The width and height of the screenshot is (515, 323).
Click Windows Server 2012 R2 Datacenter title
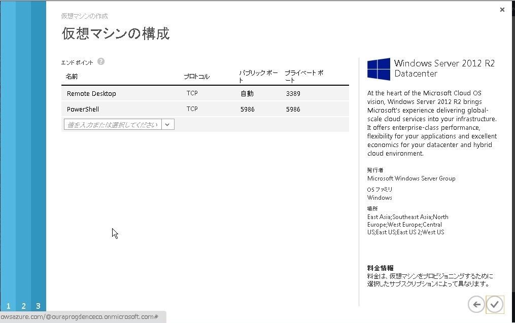[444, 68]
